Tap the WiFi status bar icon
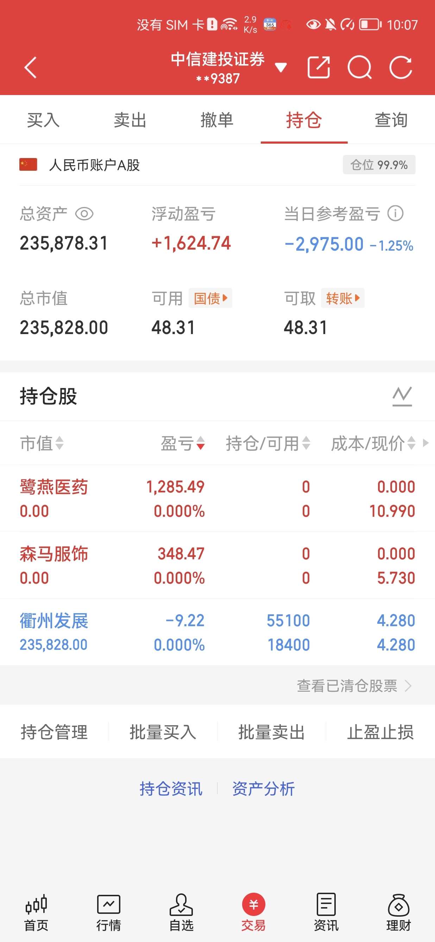The width and height of the screenshot is (435, 942). 229,25
